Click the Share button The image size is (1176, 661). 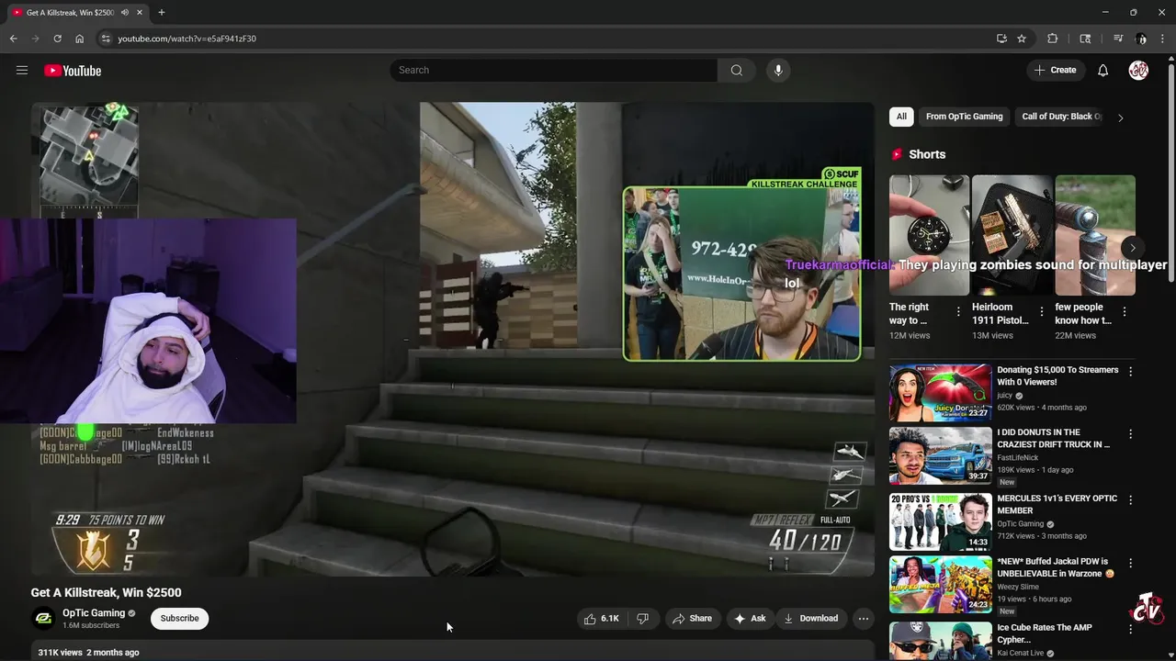coord(692,619)
